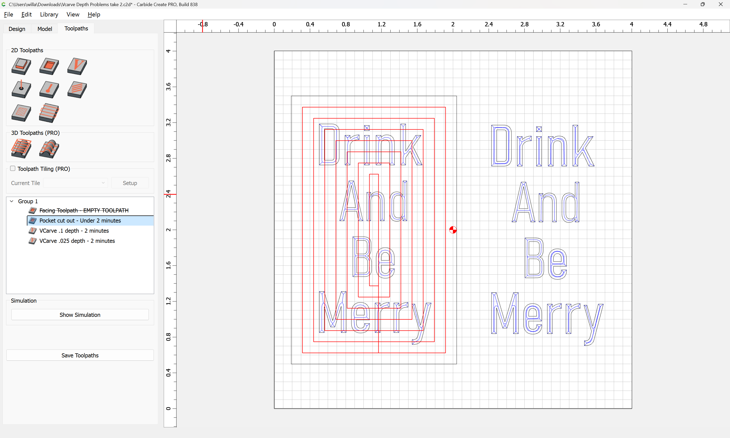Screen dimensions: 730x438
Task: Select the Advanced VCarve toolpath icon
Action: pos(21,113)
